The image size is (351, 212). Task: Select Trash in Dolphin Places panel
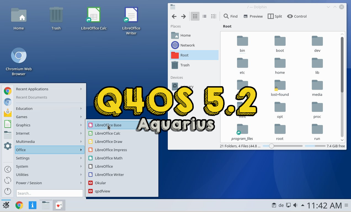194,65
